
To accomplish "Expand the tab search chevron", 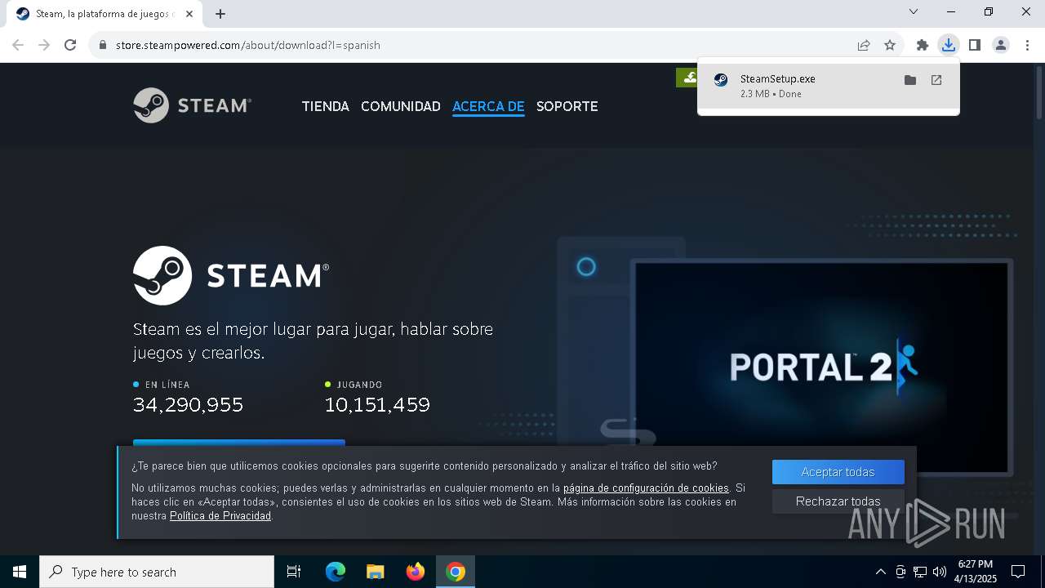I will pos(914,11).
